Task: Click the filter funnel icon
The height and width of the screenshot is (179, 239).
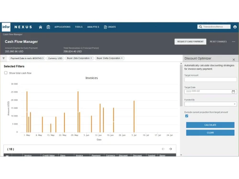Action: pos(3,58)
